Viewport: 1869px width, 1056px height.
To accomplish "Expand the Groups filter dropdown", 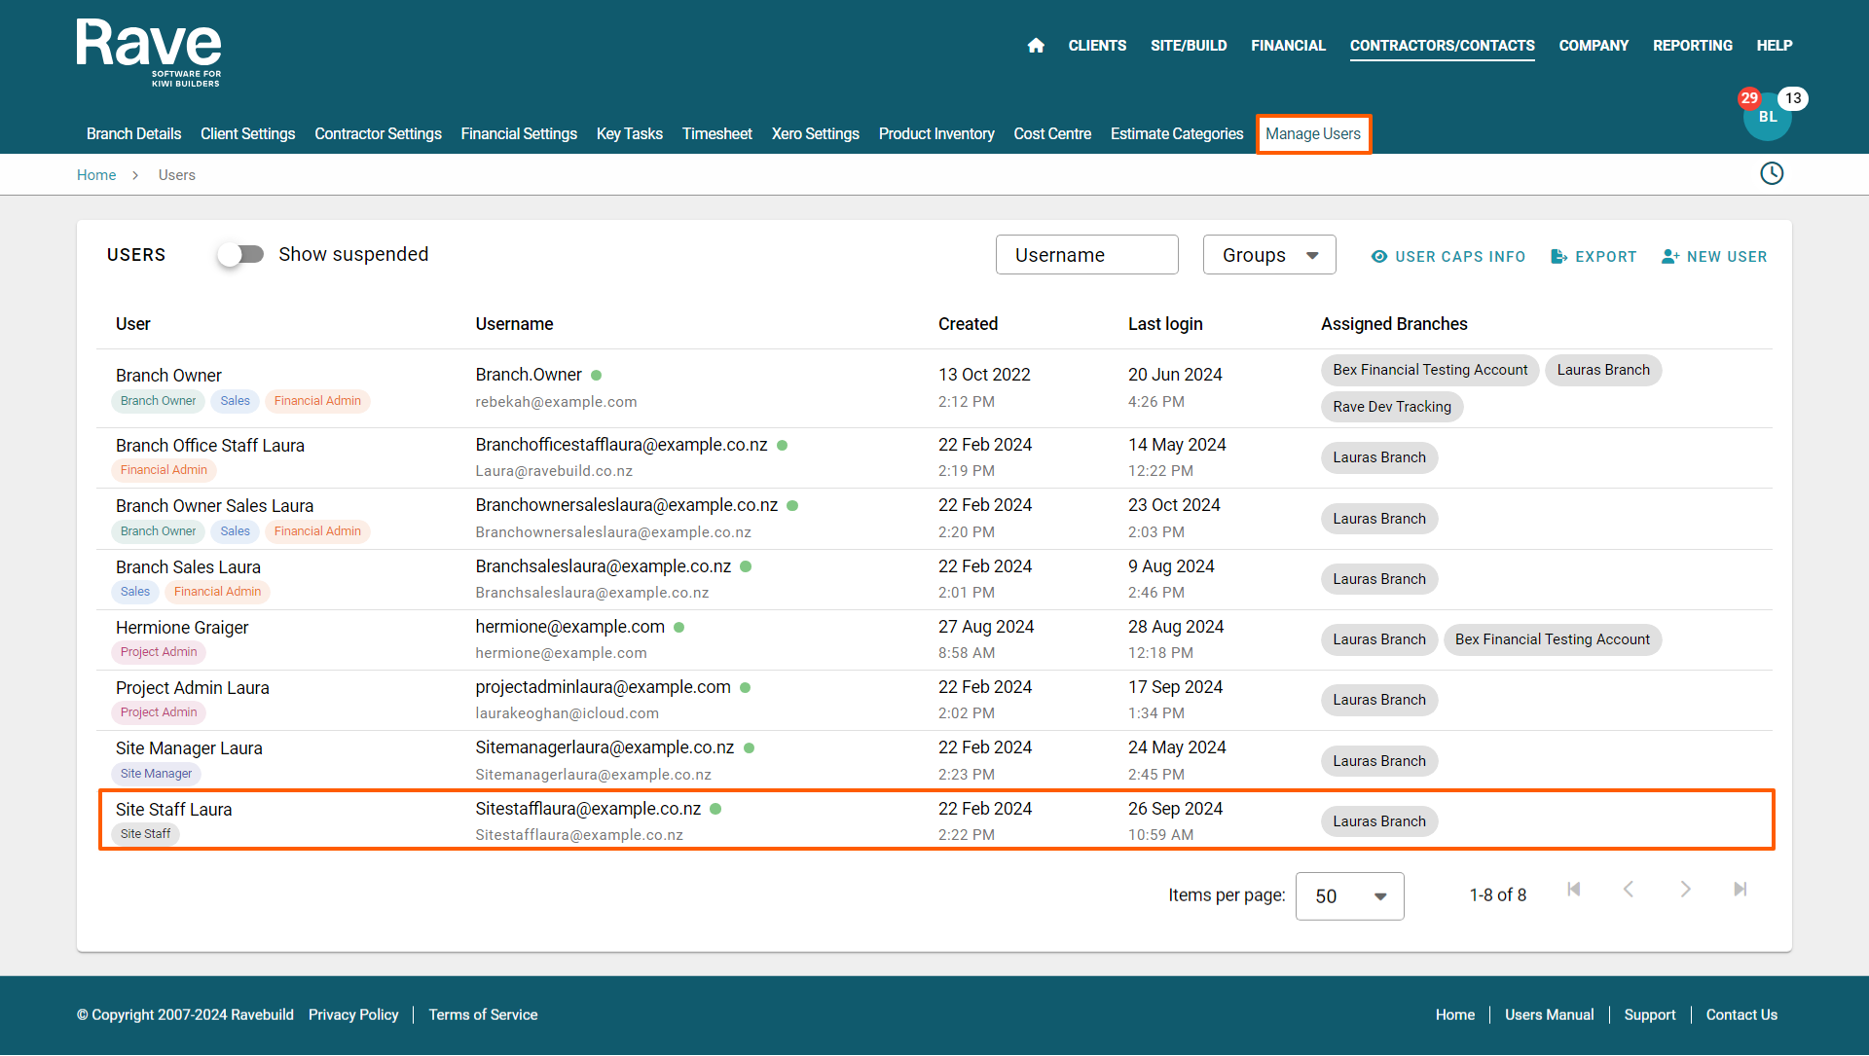I will point(1269,255).
